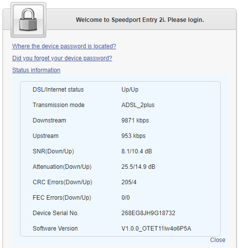This screenshot has height=248, width=247.
Task: Collapse the Status information section
Action: click(36, 70)
